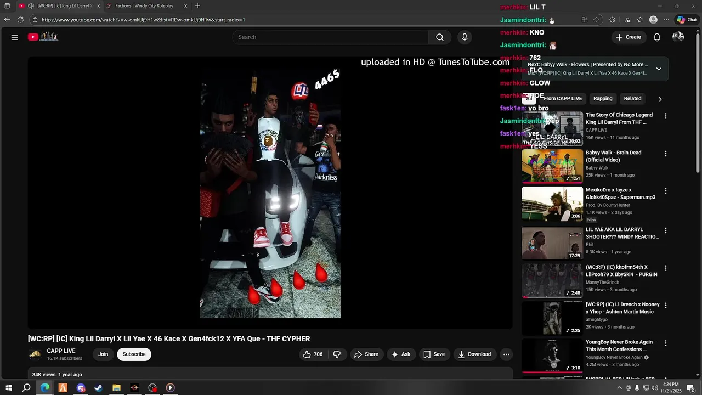Open options for LIL YAE AKA LIL DARRYL video
702x395 pixels.
pos(666,231)
